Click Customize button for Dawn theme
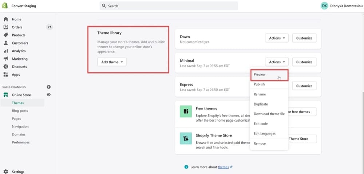 tap(304, 38)
